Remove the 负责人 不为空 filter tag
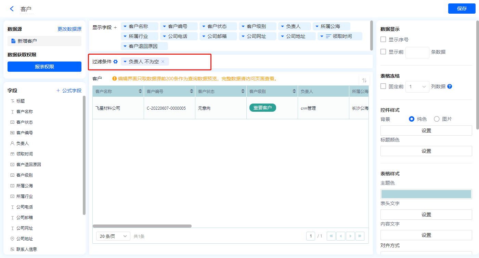 pyautogui.click(x=163, y=62)
